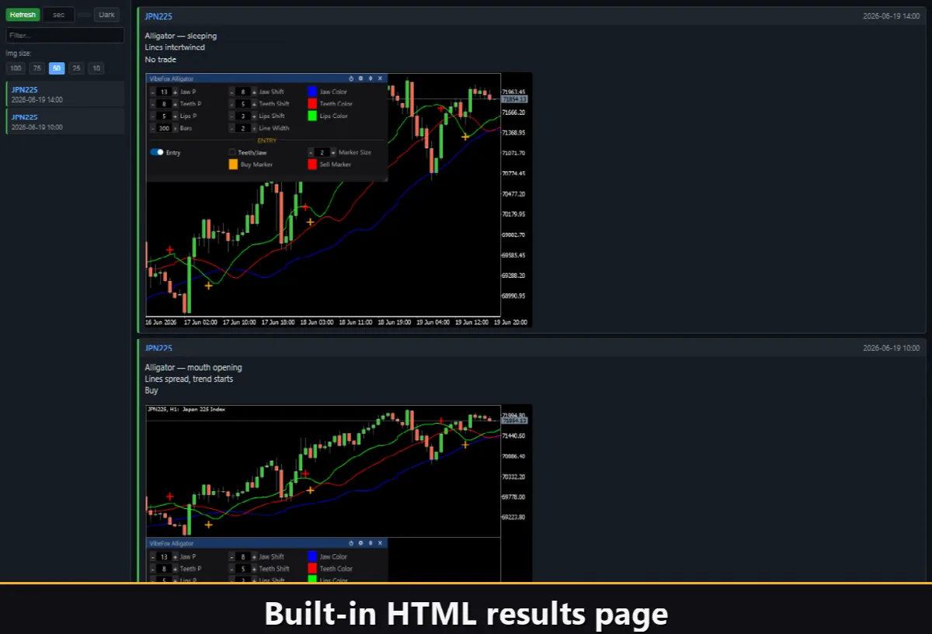Increase the Marker Size value
Viewport: 932px width, 634px height.
click(x=333, y=153)
